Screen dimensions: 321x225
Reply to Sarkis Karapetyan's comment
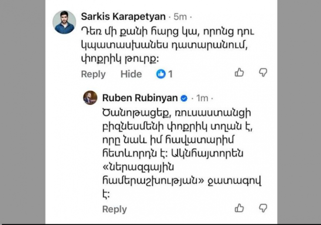point(93,74)
